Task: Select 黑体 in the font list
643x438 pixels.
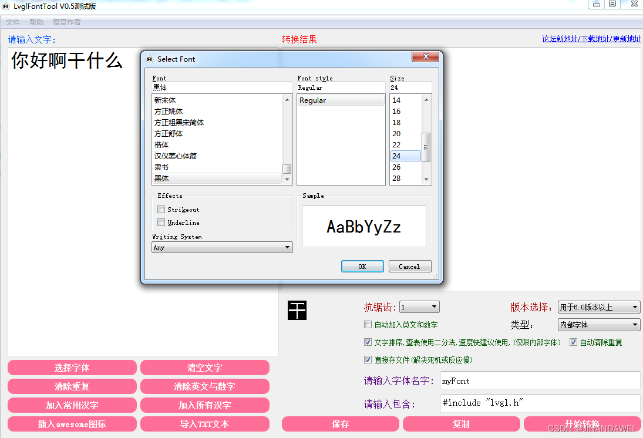Action: pos(217,178)
